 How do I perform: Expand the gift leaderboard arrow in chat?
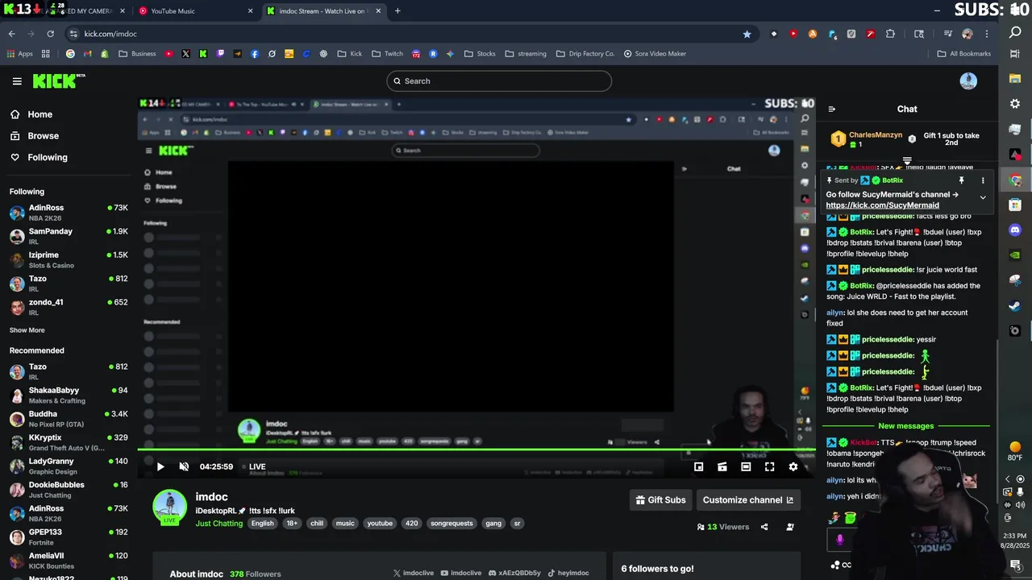coord(907,162)
